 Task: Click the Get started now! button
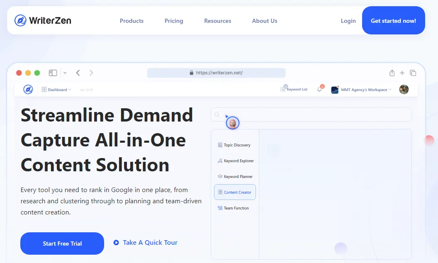[393, 20]
